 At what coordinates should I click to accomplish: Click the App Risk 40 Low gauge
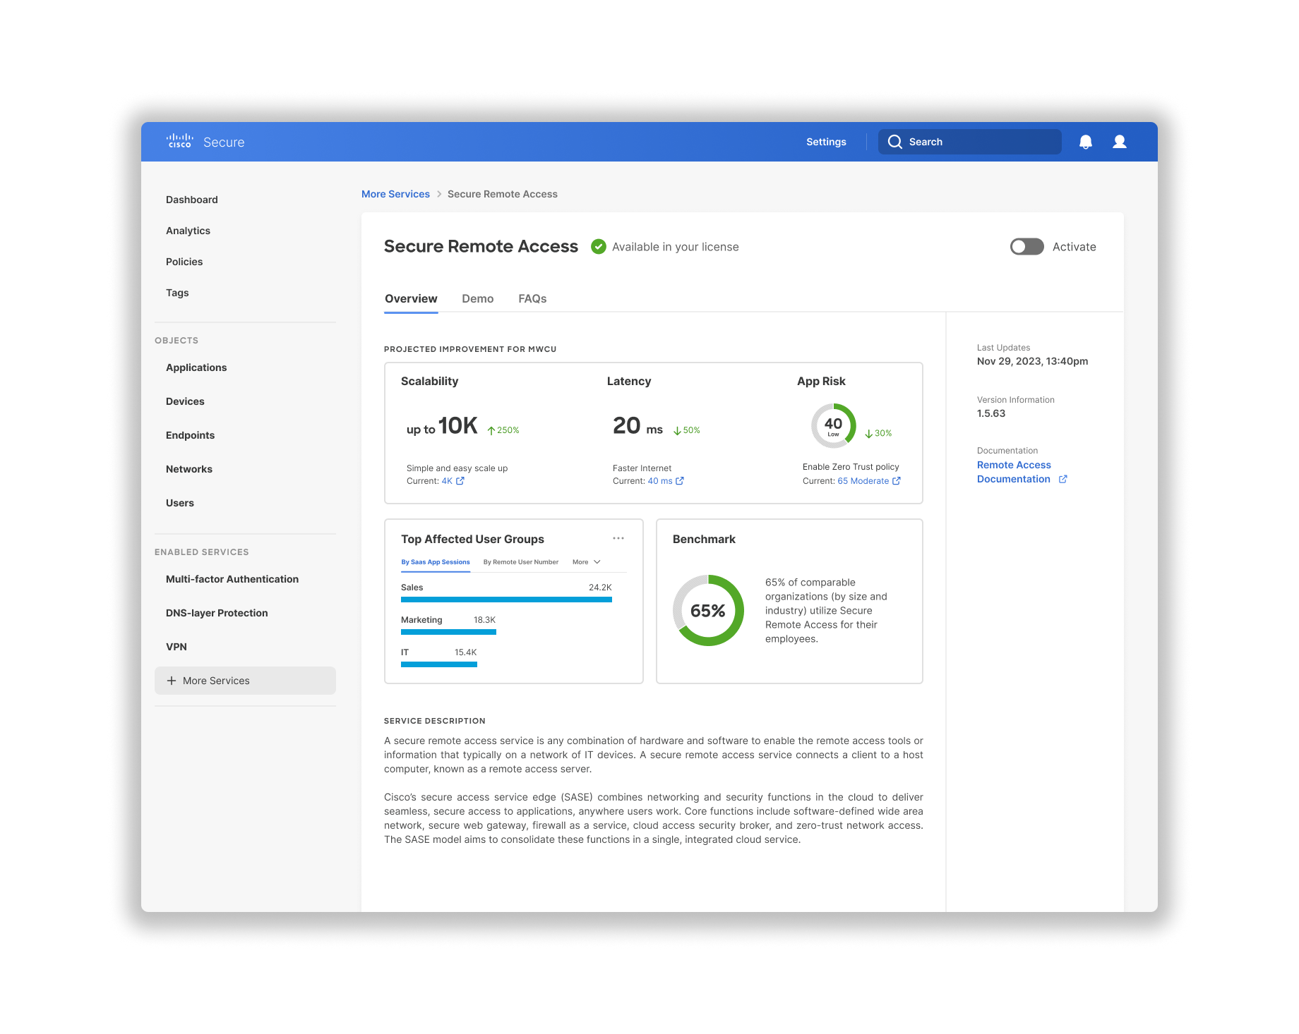834,425
